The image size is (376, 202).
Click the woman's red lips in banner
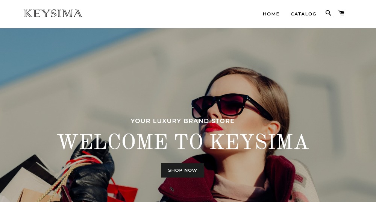[x=213, y=127]
